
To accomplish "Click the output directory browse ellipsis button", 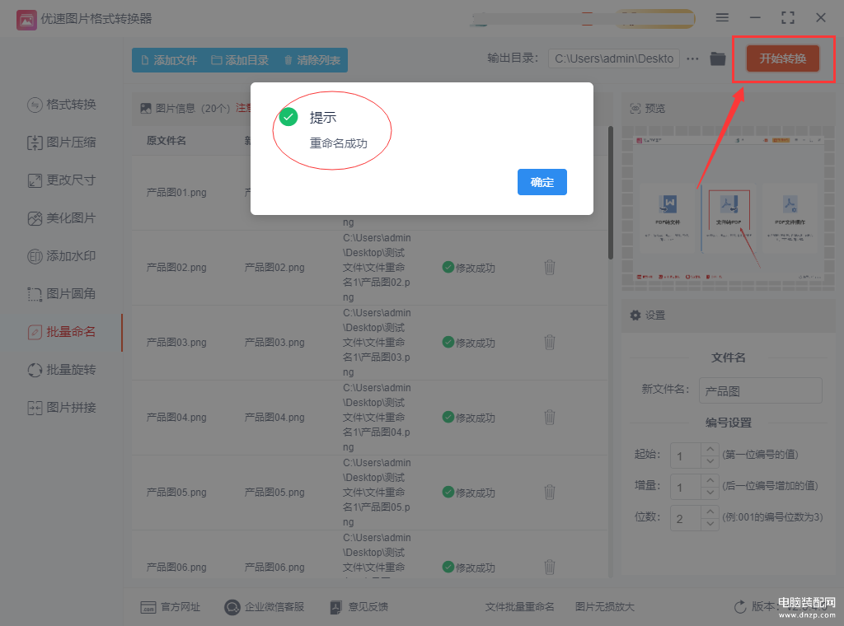I will 692,58.
